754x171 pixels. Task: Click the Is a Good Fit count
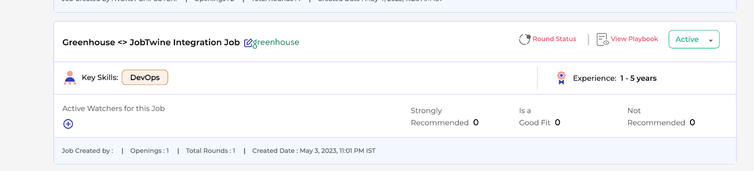(x=557, y=122)
